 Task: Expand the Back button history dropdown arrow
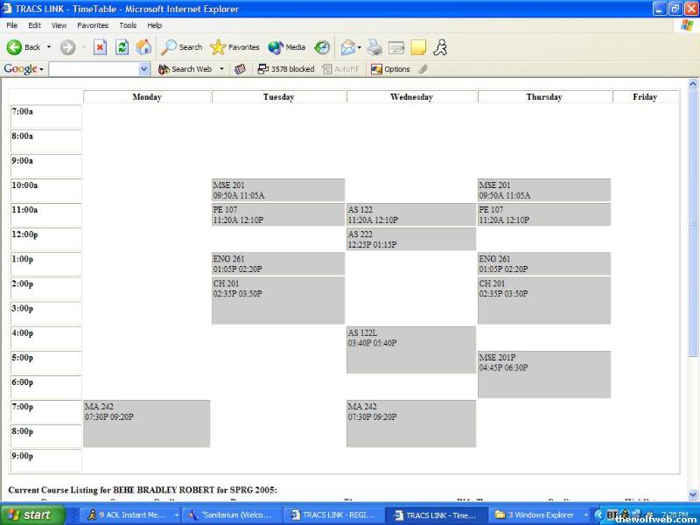coord(49,47)
